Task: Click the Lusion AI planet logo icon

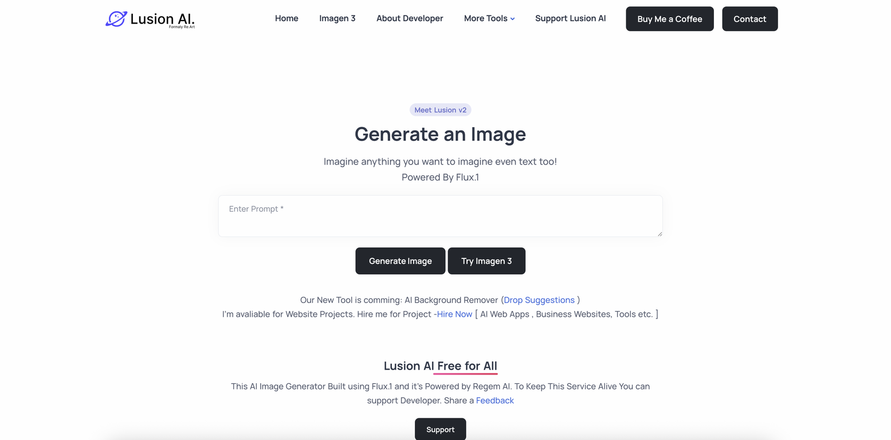Action: click(x=116, y=18)
